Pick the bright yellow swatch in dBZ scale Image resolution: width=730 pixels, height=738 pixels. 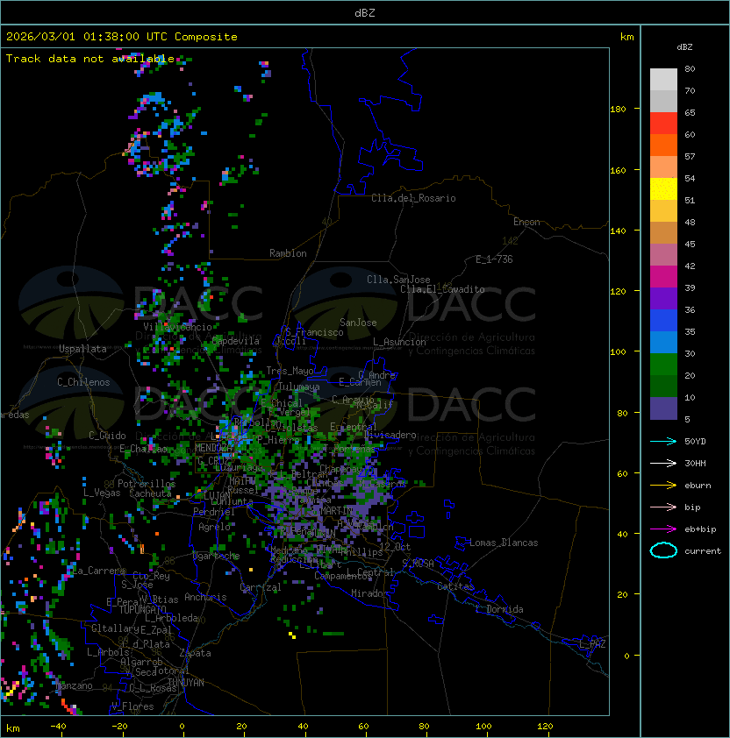pyautogui.click(x=663, y=189)
